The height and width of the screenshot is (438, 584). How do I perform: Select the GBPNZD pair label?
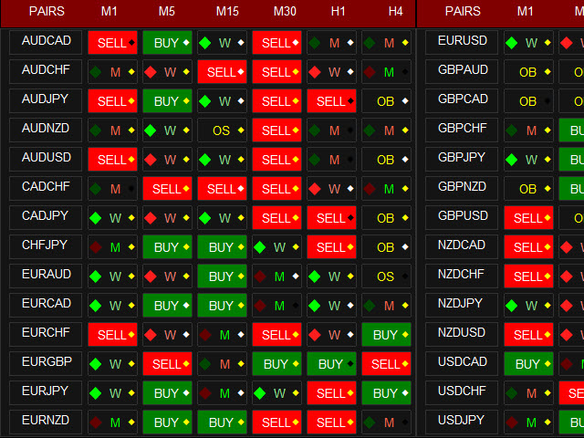coord(462,188)
